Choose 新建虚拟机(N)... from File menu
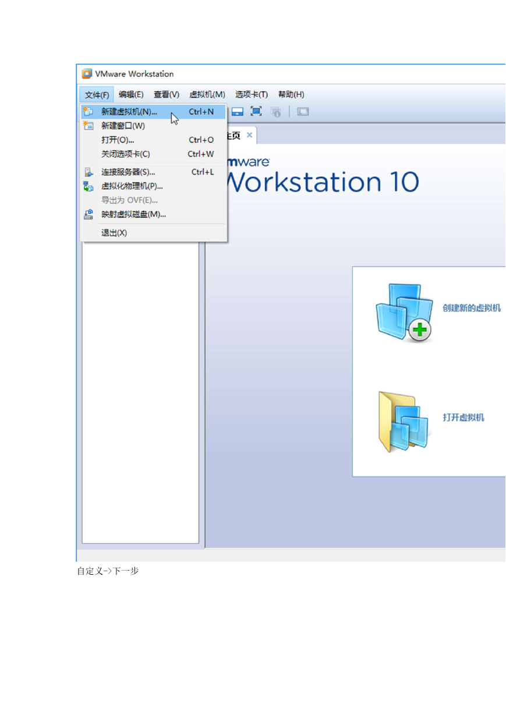The height and width of the screenshot is (715, 506). (153, 112)
